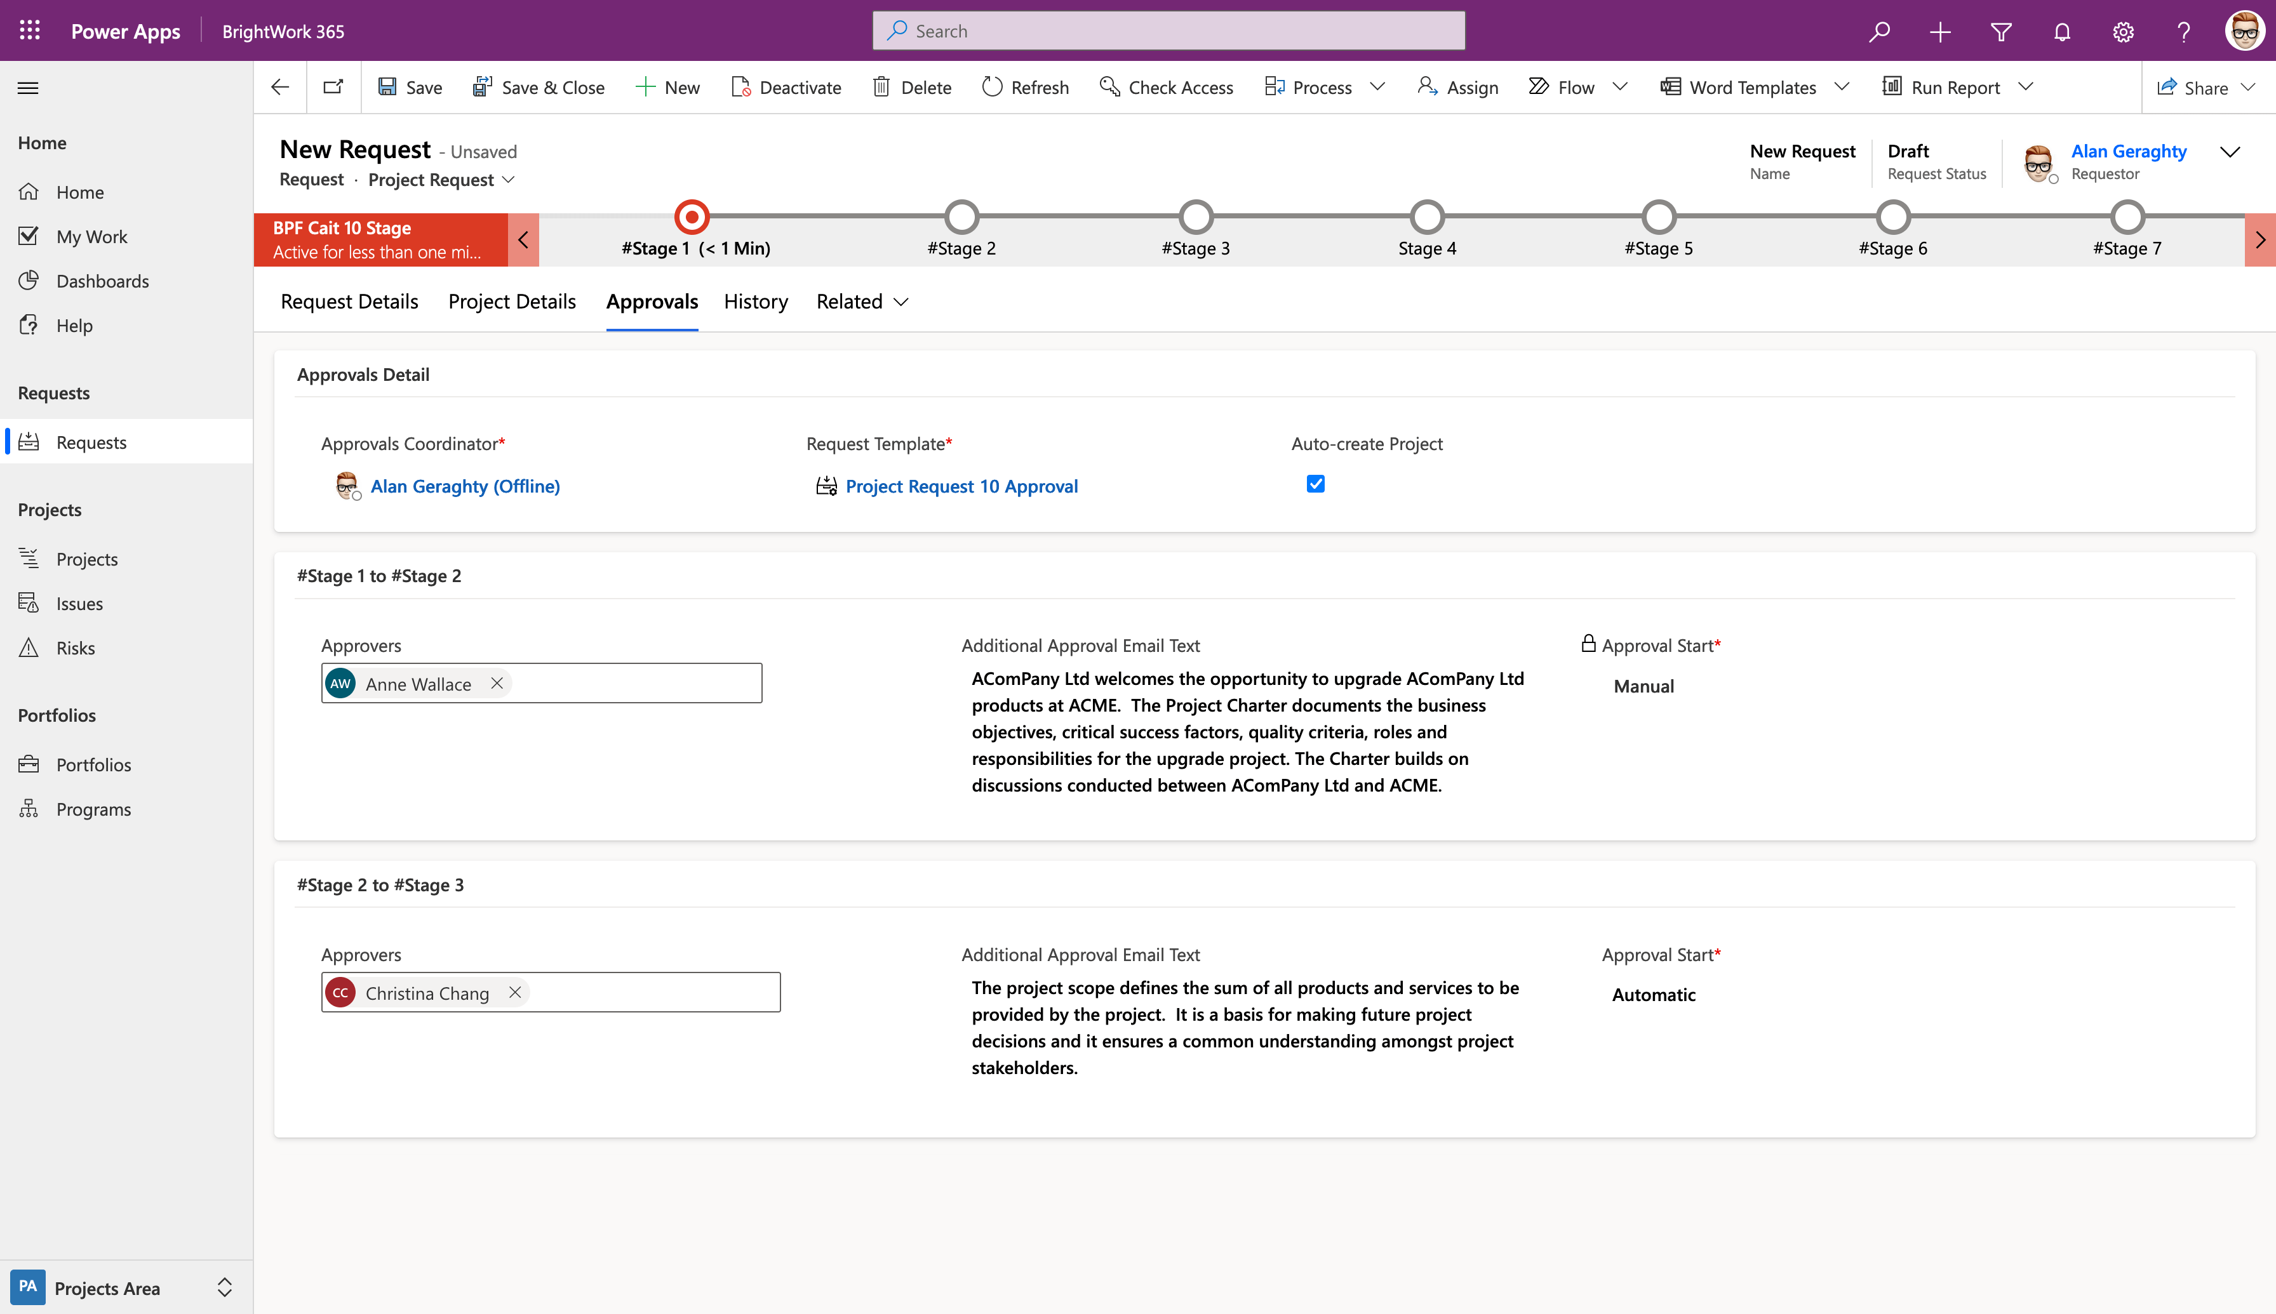Select #Stage 5 marker
Image resolution: width=2276 pixels, height=1314 pixels.
(1659, 216)
